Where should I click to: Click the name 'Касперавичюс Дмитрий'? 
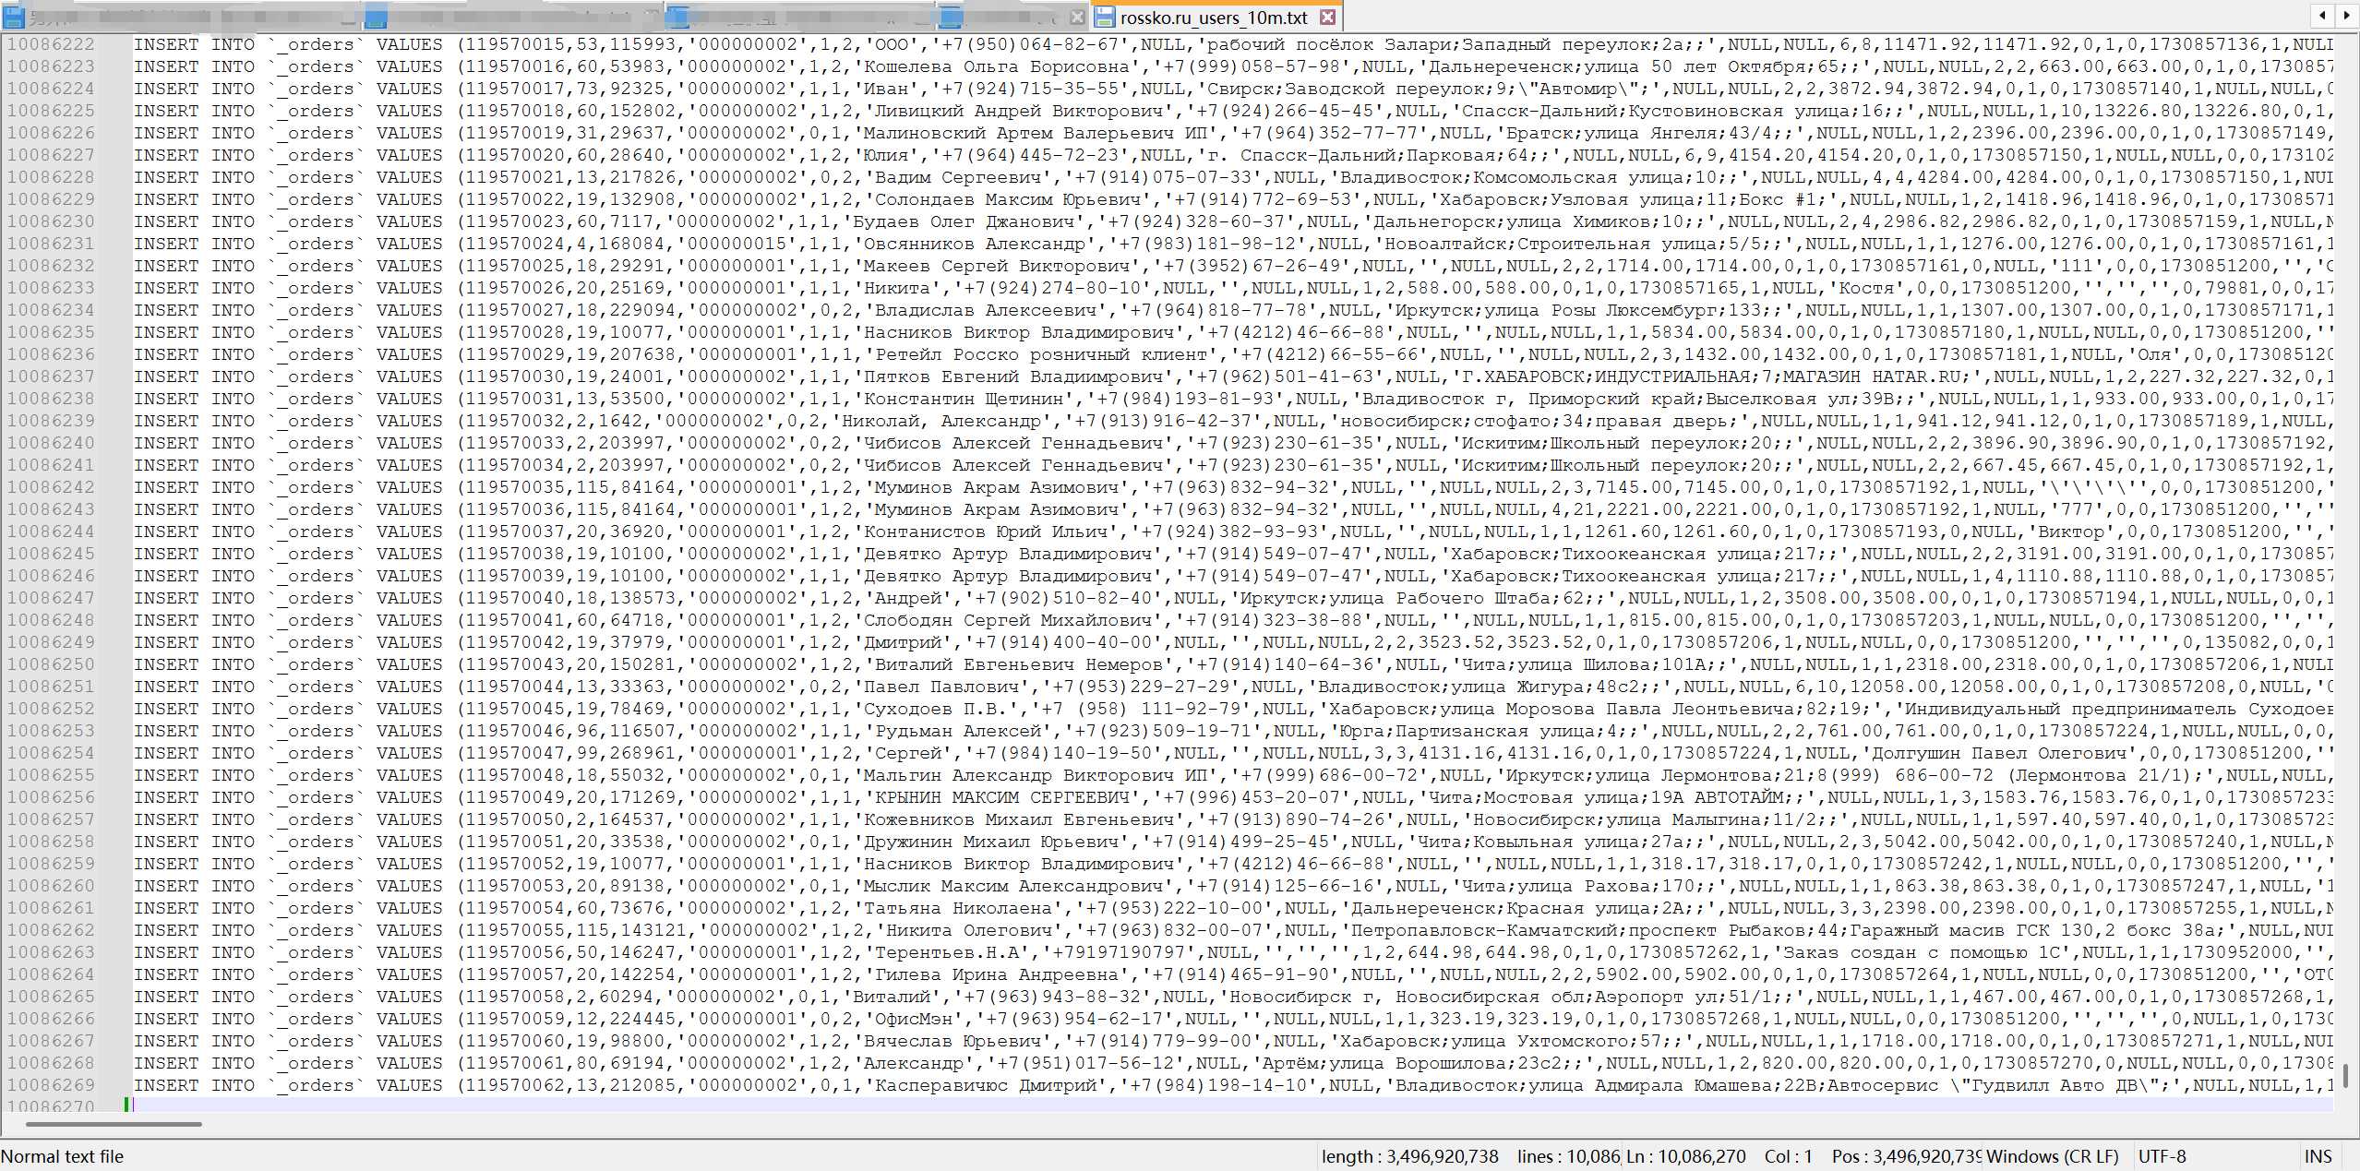tap(985, 1085)
